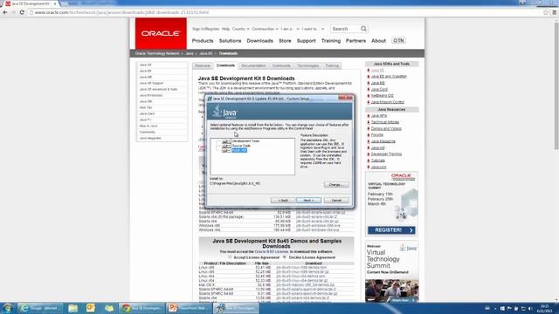Switch to the Documentation tab
Viewport: 559px width, 314px height.
pyautogui.click(x=253, y=66)
